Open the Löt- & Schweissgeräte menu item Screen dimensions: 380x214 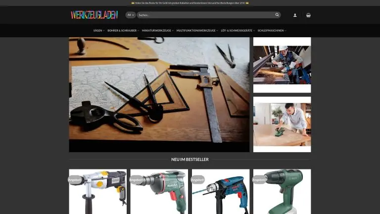[236, 31]
